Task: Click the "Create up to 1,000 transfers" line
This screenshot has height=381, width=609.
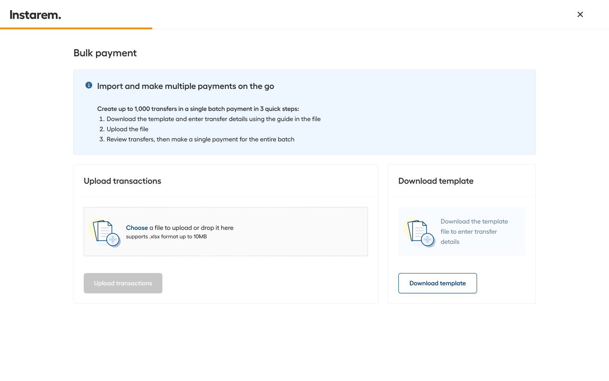Action: click(x=198, y=109)
